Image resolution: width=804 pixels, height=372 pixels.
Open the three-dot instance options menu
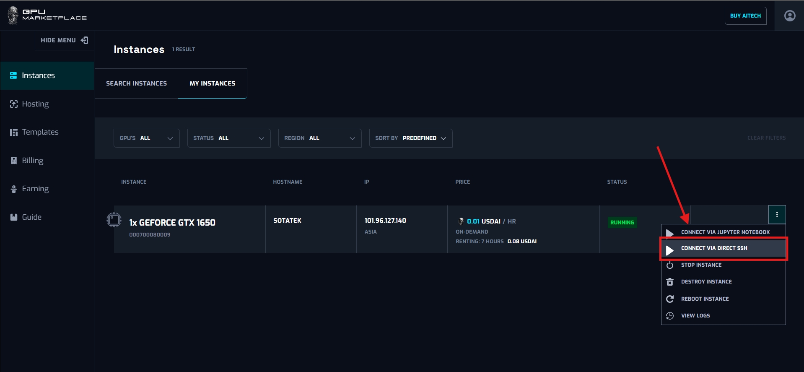777,215
